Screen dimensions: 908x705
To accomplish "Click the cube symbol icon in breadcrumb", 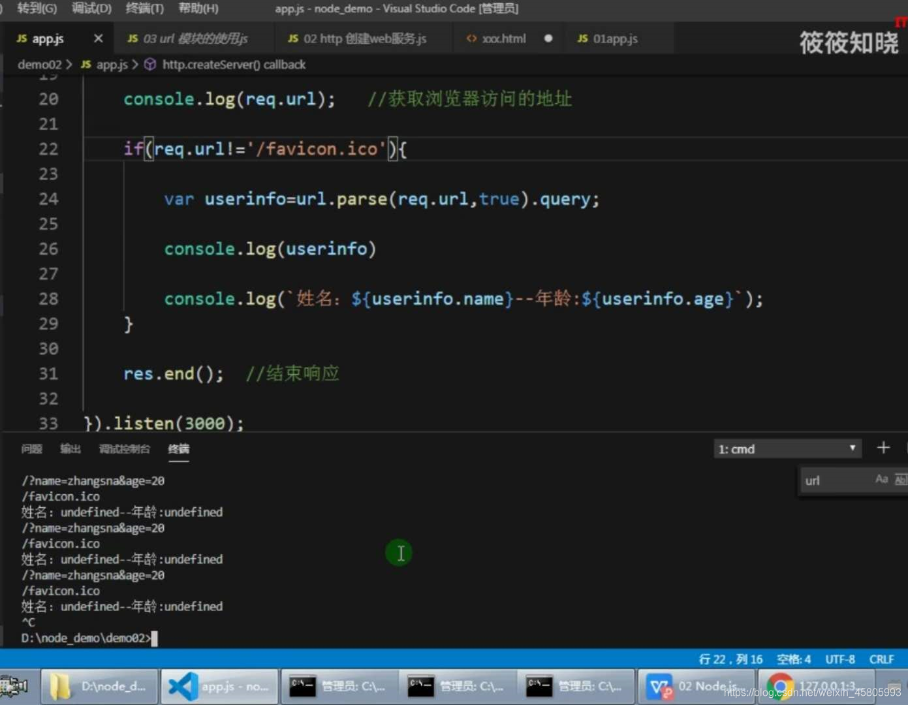I will pos(150,65).
